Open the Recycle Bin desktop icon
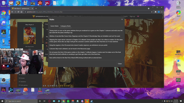The image size is (184, 103). click(x=3, y=4)
